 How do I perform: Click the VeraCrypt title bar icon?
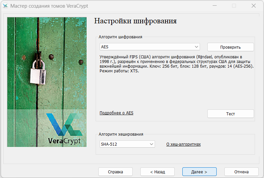5,6
